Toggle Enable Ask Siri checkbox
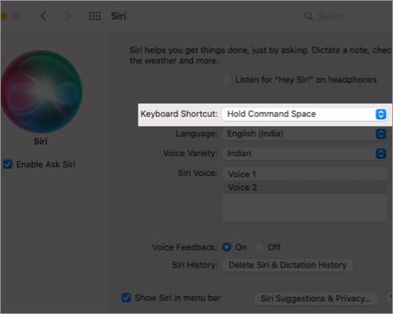 (8, 164)
